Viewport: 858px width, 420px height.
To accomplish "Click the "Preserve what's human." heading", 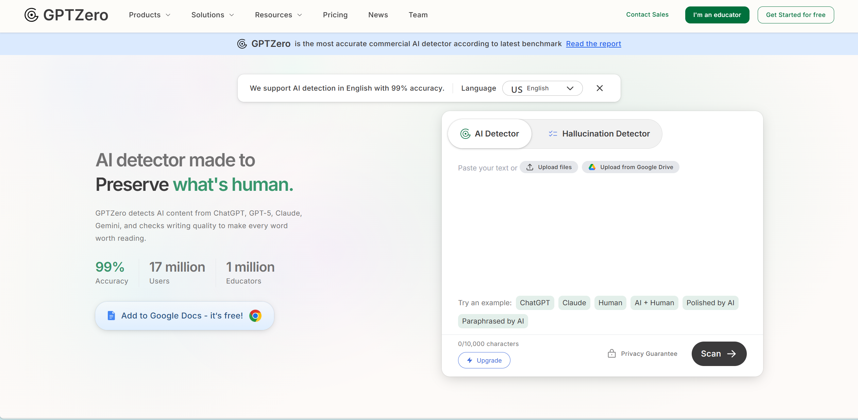I will [195, 184].
